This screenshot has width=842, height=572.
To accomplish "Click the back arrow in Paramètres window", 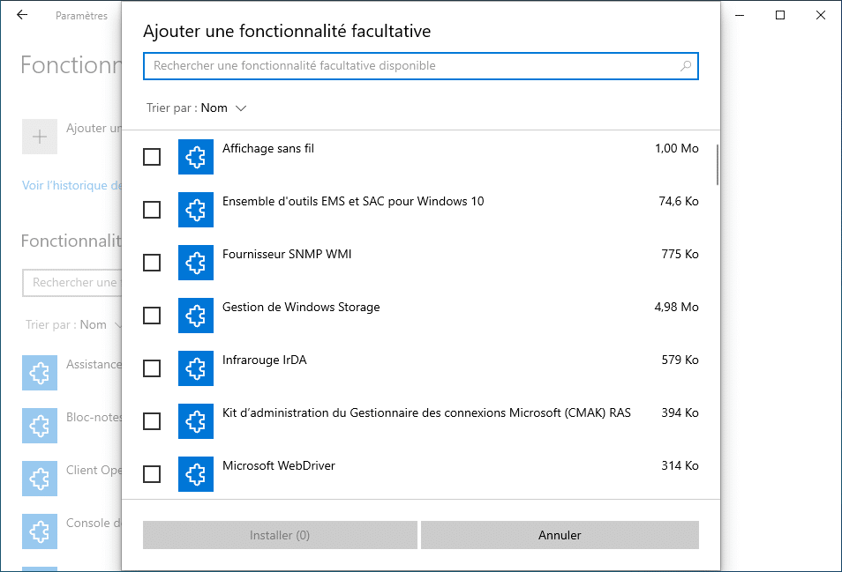I will 22,15.
